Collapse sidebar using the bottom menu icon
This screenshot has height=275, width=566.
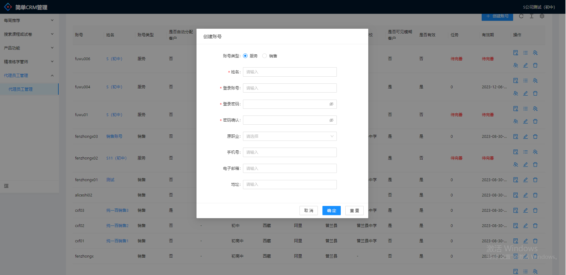tap(6, 186)
